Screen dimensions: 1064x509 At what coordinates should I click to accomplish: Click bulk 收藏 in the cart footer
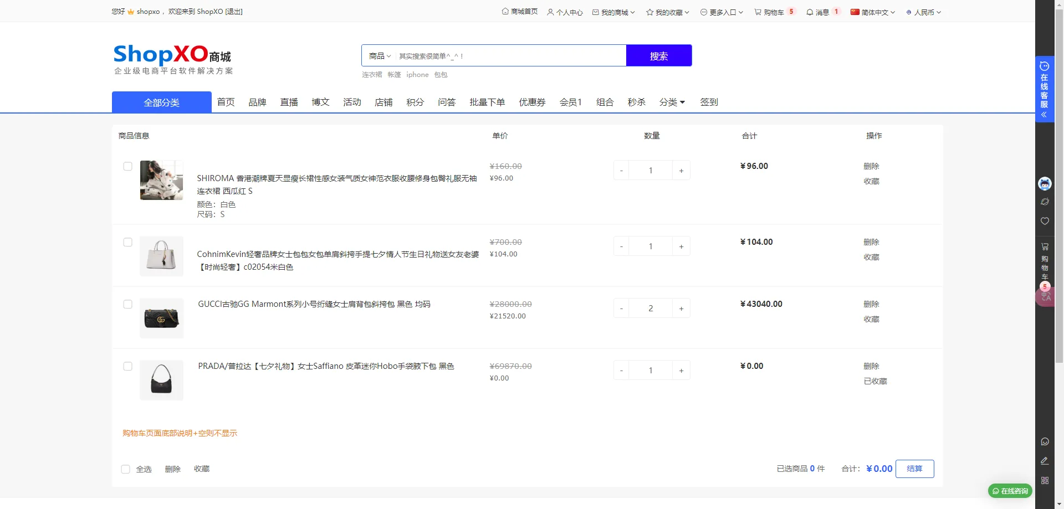[x=202, y=469]
